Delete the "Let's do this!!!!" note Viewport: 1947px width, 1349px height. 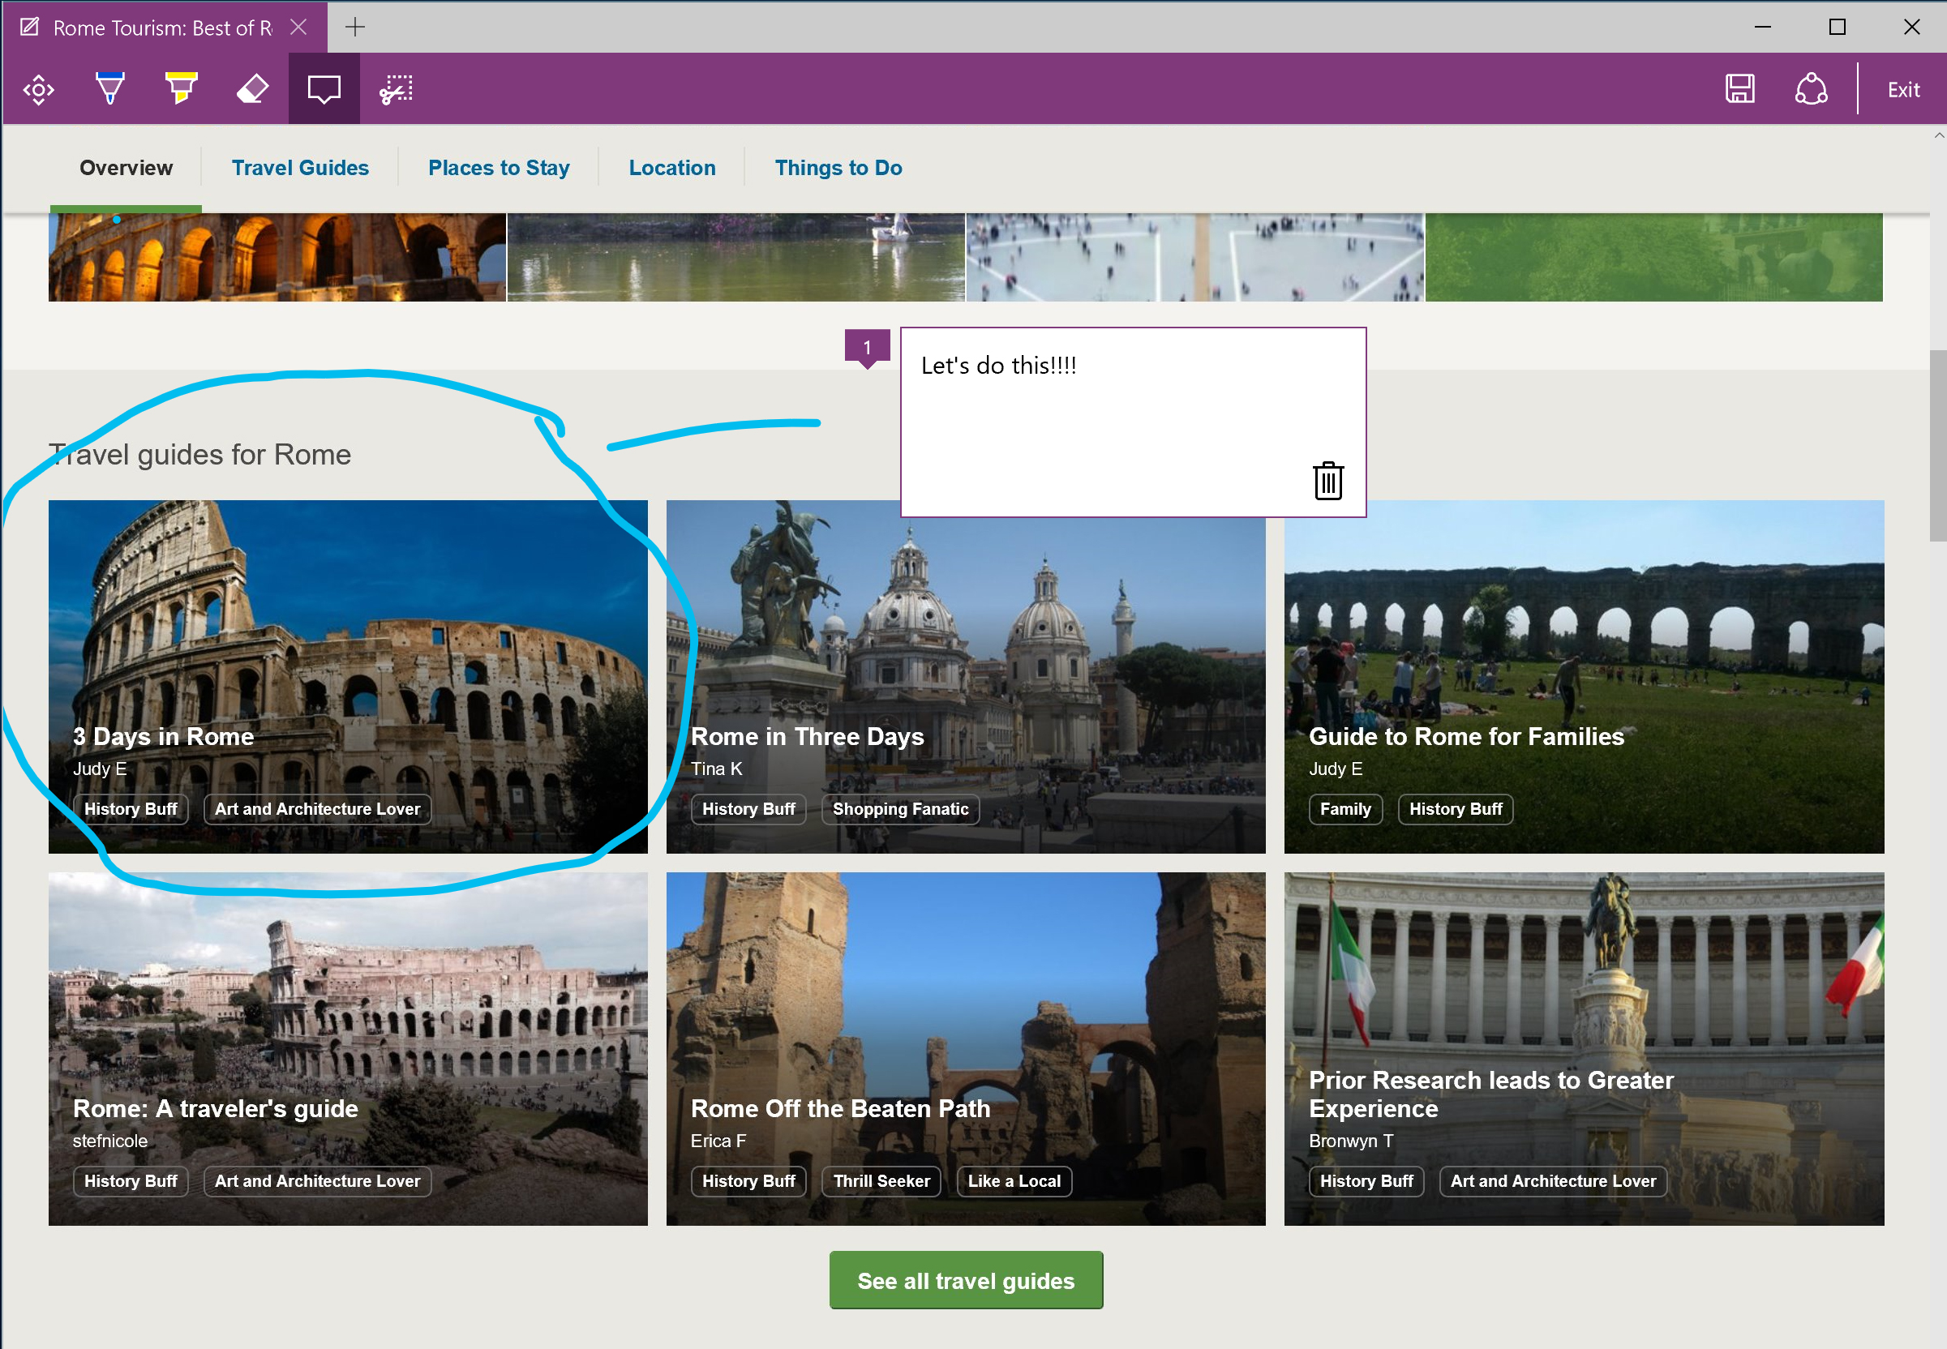1327,481
